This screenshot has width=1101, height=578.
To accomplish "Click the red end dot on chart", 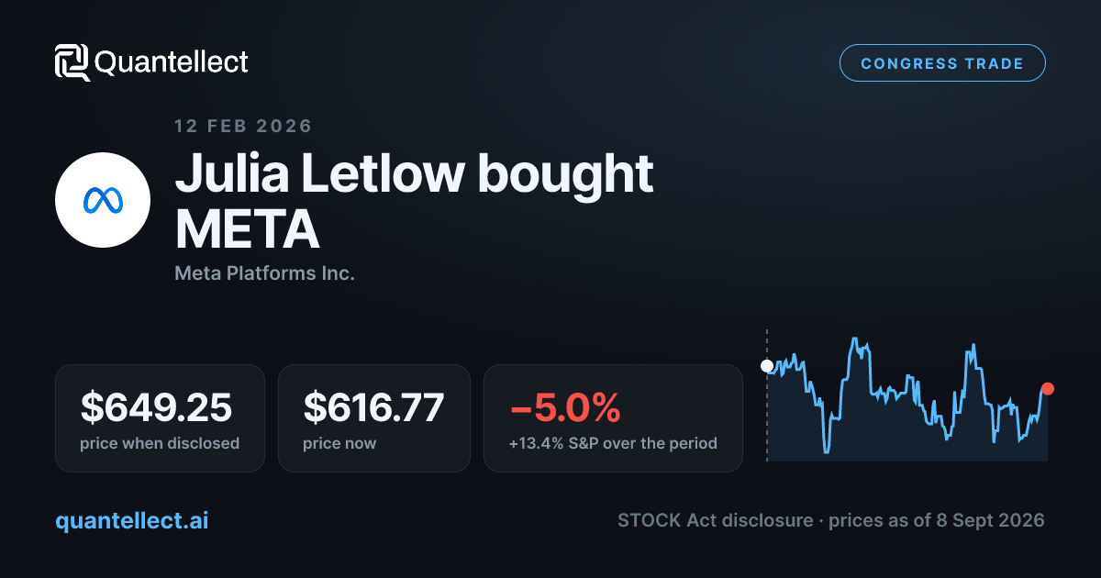I will (1048, 389).
